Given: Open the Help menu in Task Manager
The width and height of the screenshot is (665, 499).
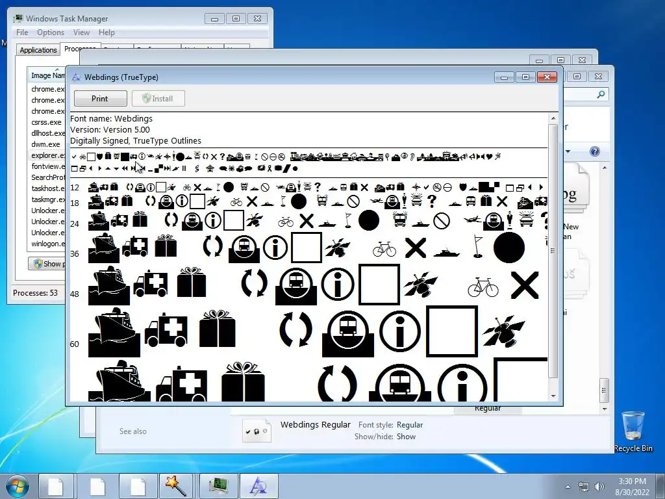Looking at the screenshot, I should pos(107,32).
